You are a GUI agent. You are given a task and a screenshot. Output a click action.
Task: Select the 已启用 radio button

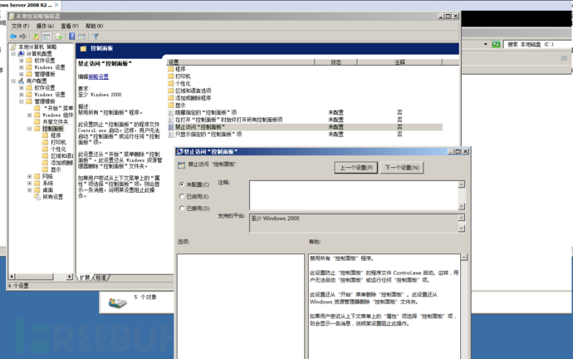181,196
